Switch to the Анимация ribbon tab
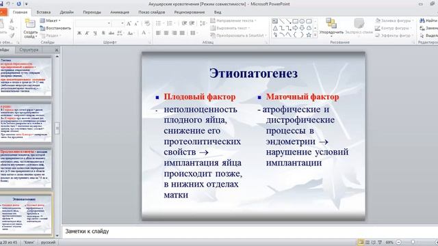This screenshot has height=246, width=438. [120, 12]
